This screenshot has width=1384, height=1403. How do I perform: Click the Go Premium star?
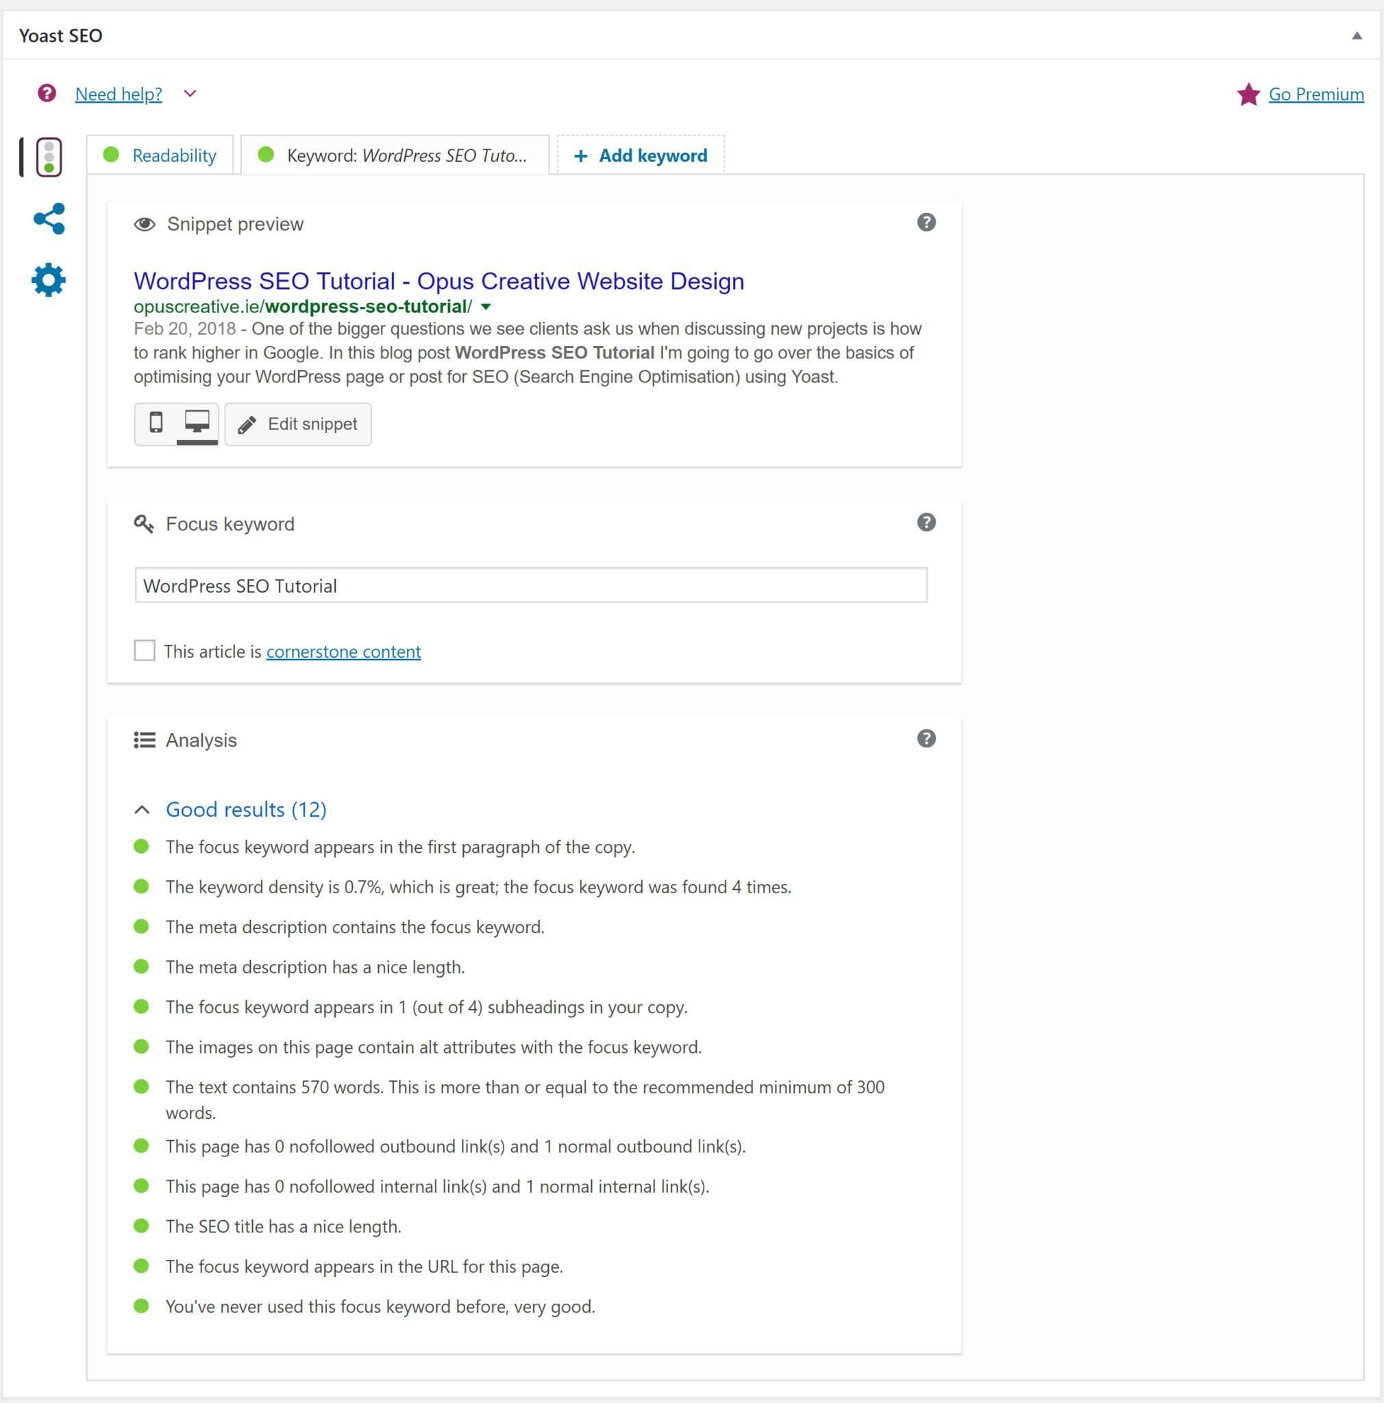pos(1248,94)
